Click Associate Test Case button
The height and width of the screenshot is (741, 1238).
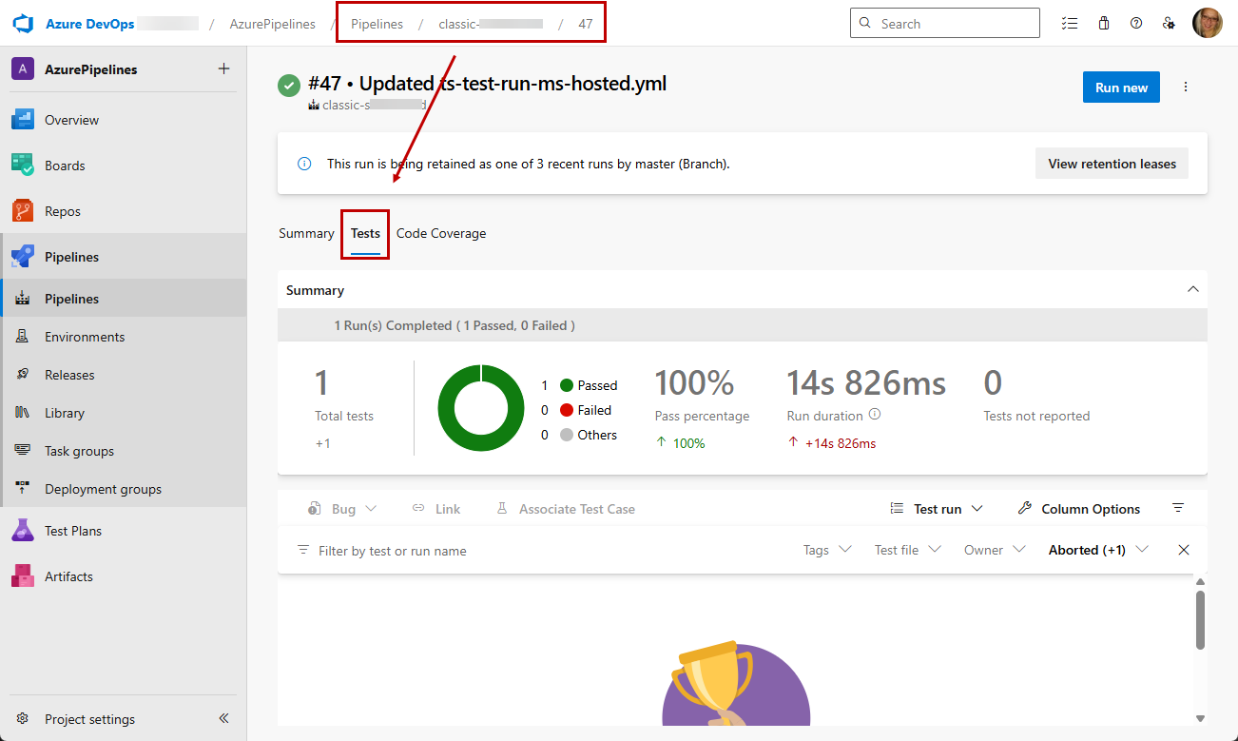pyautogui.click(x=566, y=509)
